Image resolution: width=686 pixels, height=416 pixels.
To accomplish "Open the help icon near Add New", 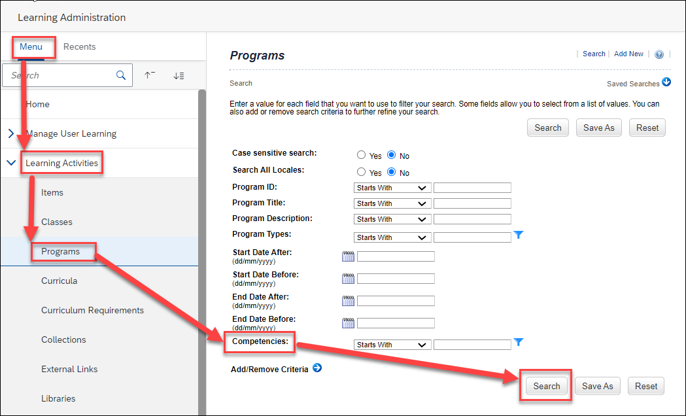I will click(x=659, y=54).
